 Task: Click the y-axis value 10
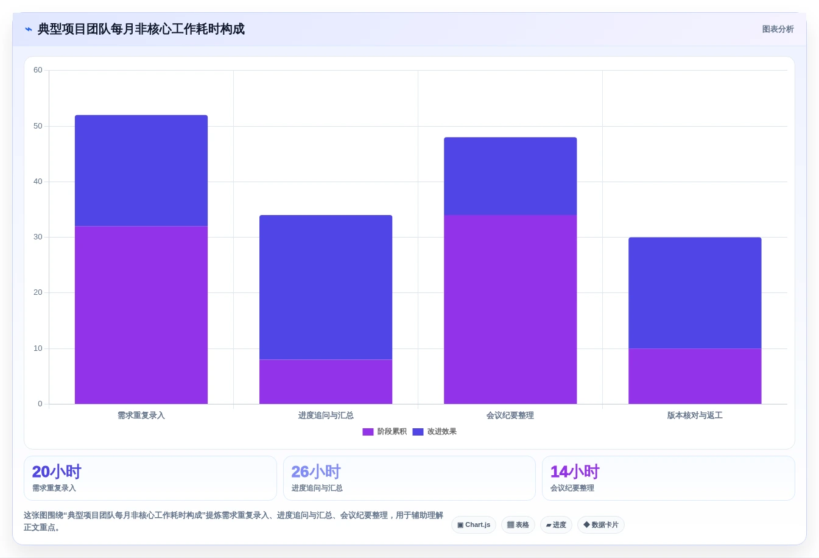[x=38, y=348]
